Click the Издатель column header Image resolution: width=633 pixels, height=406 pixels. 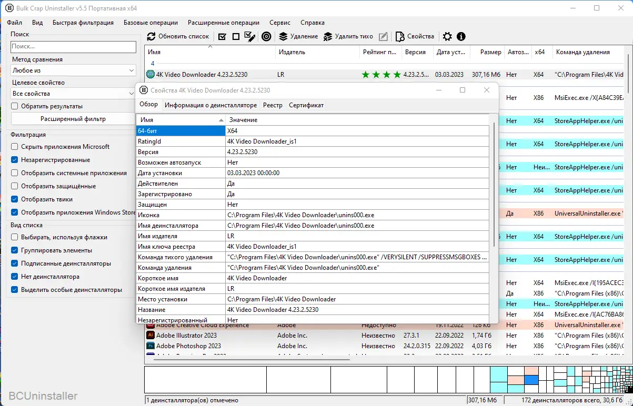pos(318,52)
